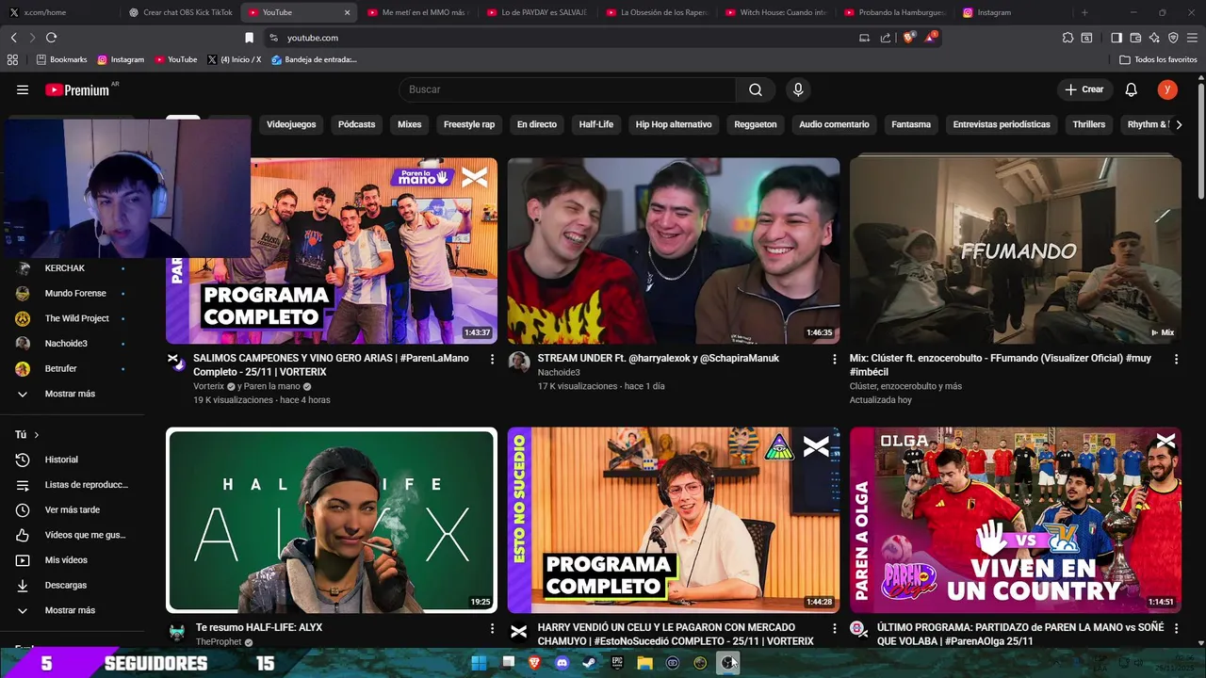Open Windows Start menu button
Viewport: 1206px width, 678px height.
480,663
